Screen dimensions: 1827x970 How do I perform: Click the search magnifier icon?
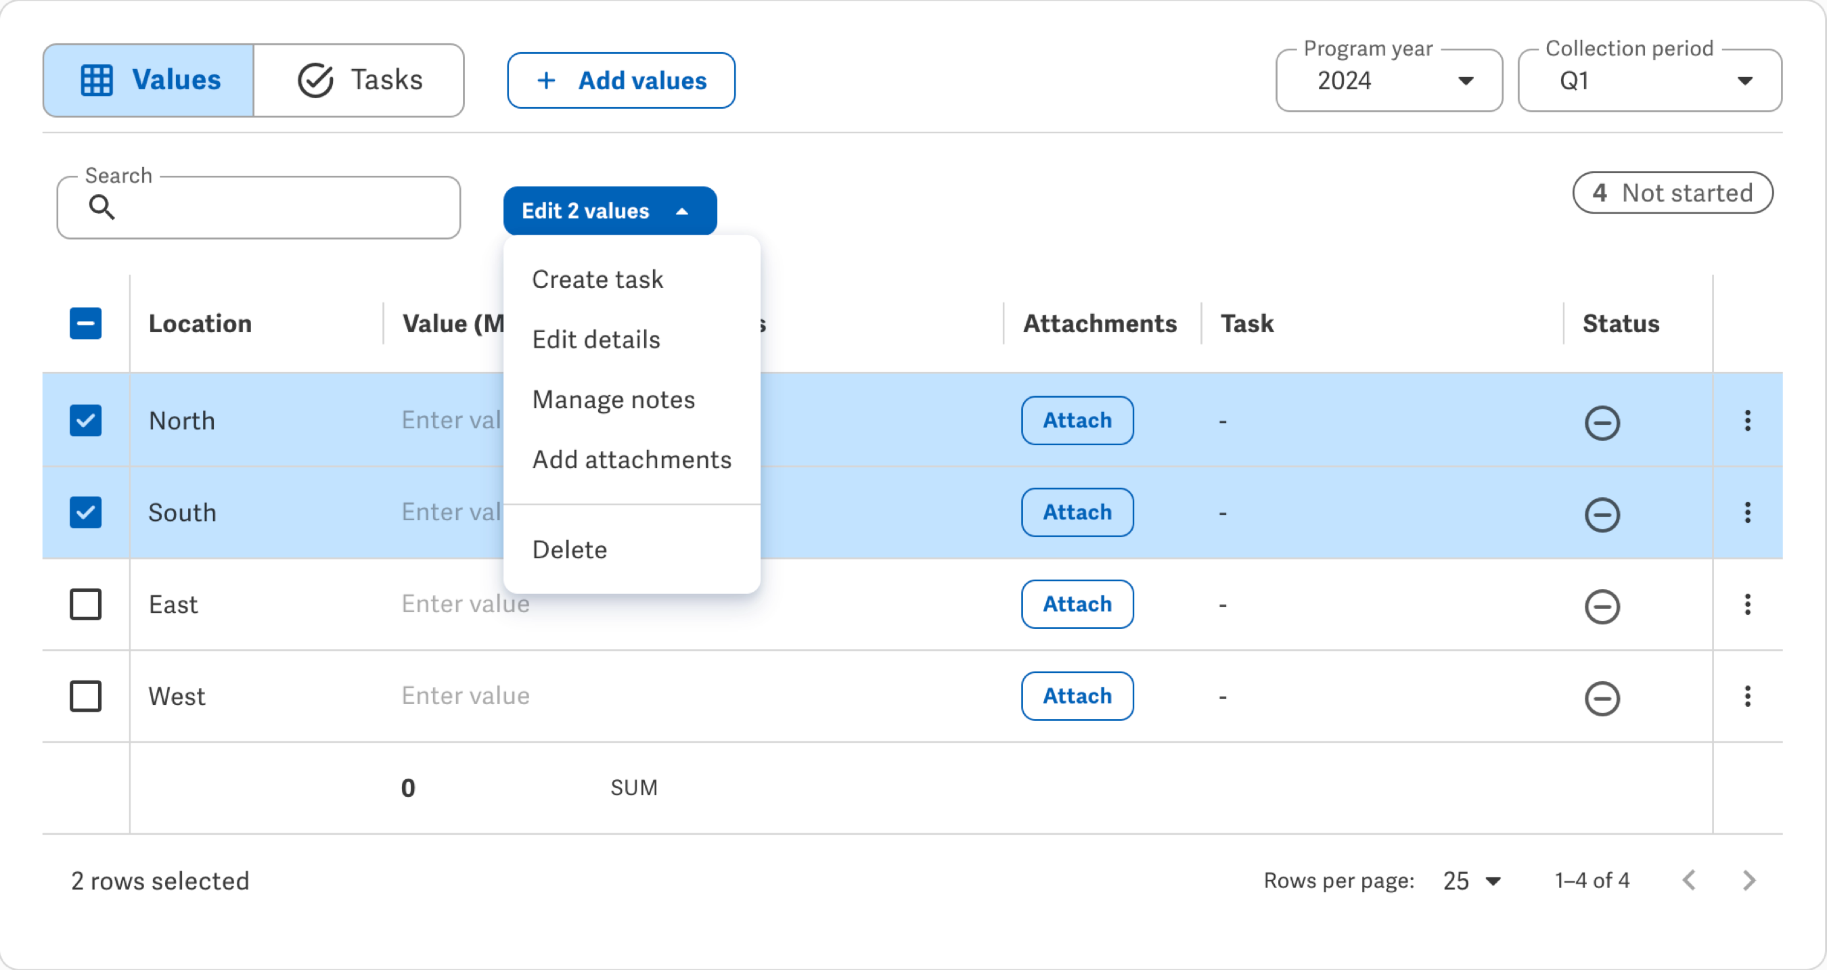[103, 207]
